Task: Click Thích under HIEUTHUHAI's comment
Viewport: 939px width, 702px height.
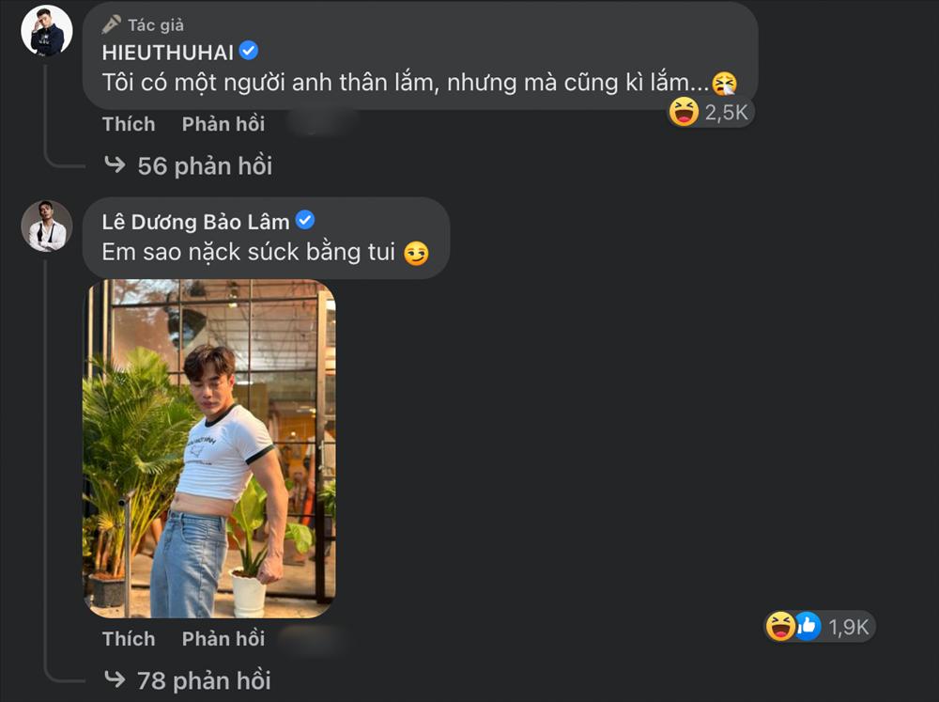Action: 129,123
